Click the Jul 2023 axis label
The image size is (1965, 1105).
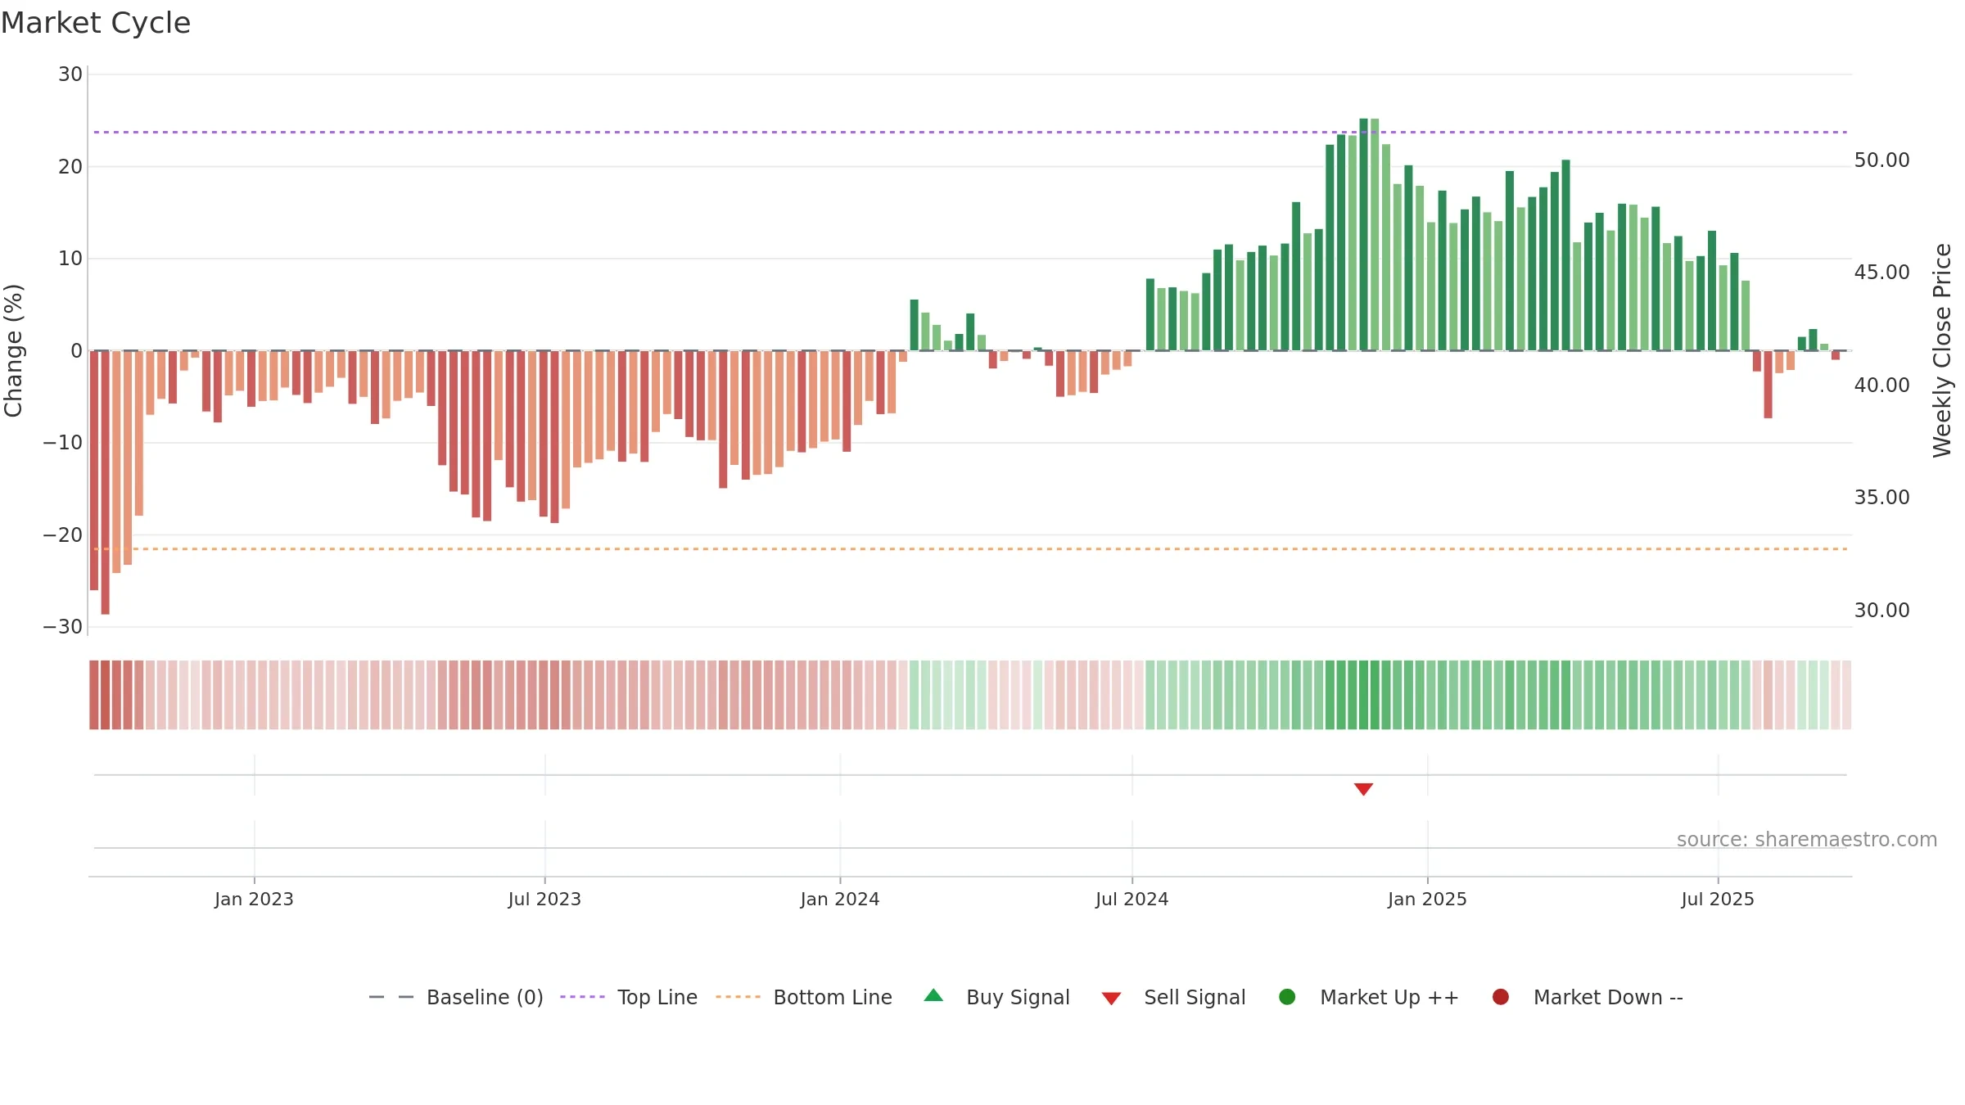544,899
